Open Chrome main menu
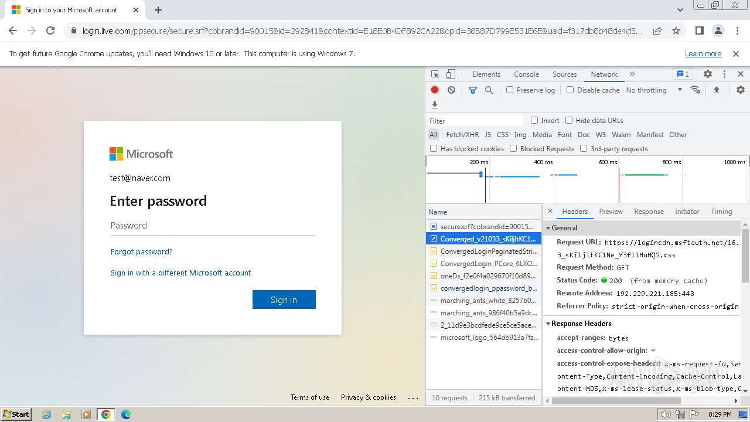This screenshot has height=422, width=750. pos(737,30)
